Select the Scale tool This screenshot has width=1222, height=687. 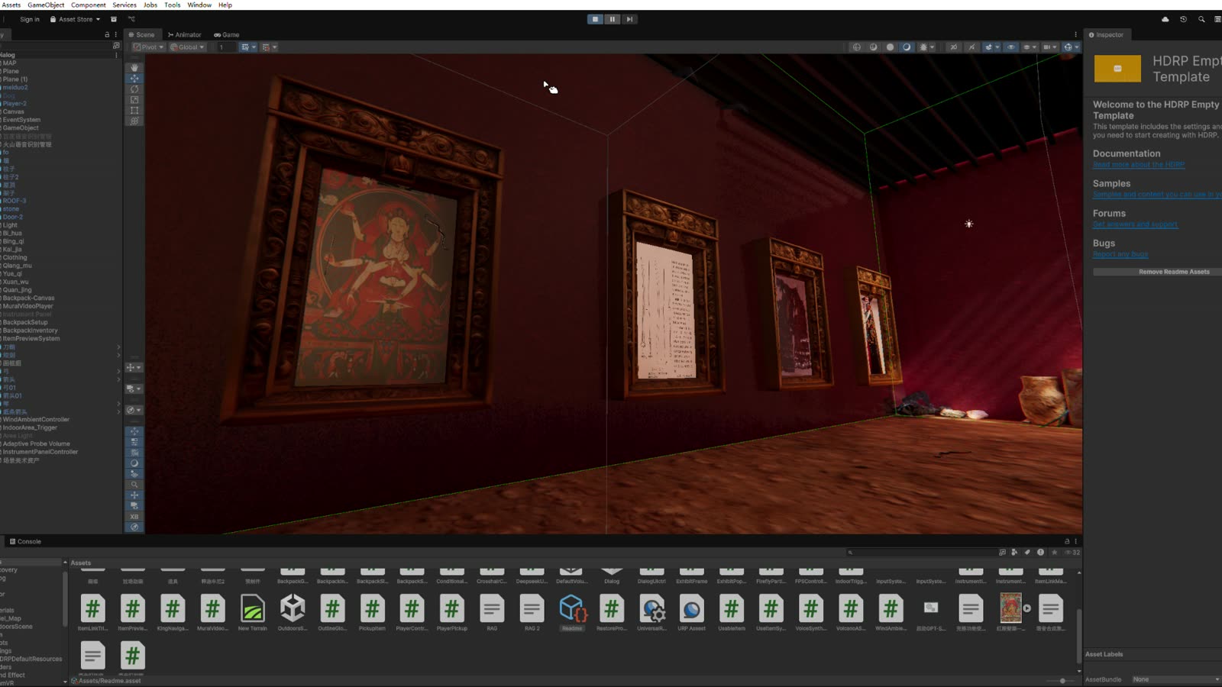pos(134,100)
